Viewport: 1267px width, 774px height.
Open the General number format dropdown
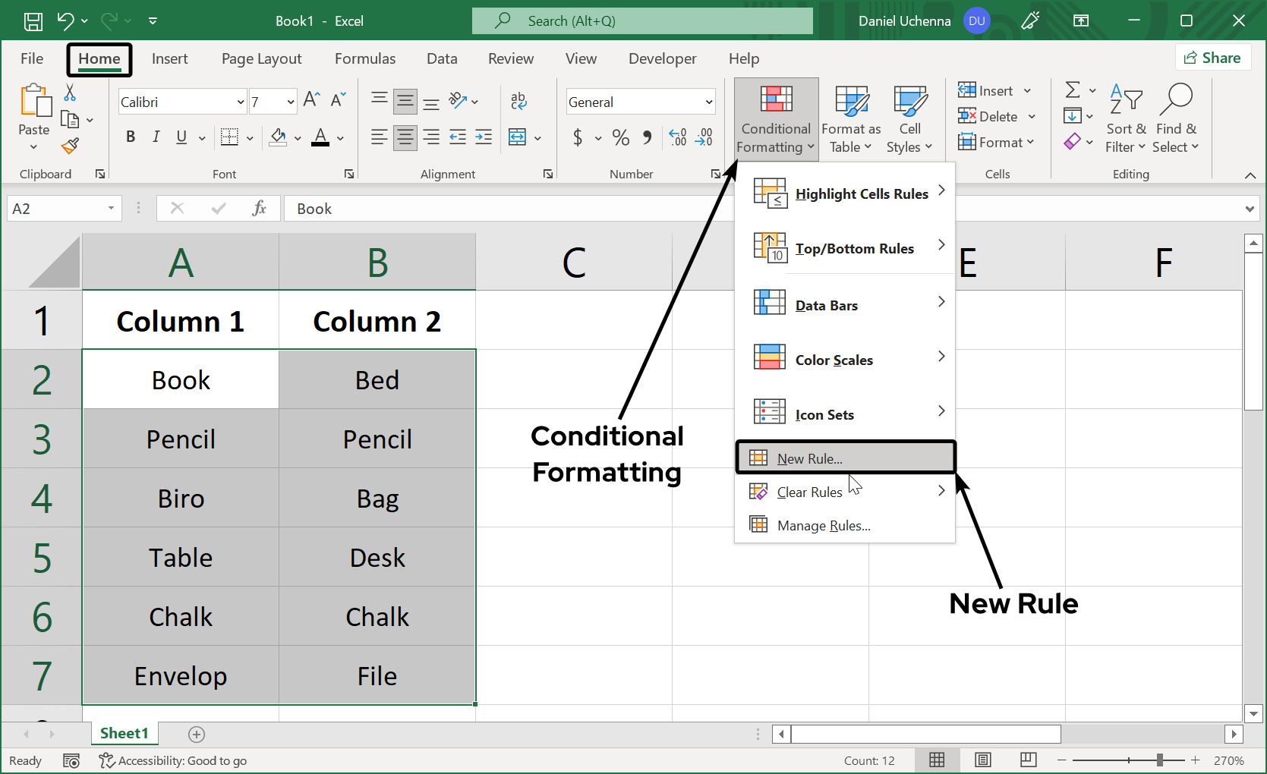708,101
